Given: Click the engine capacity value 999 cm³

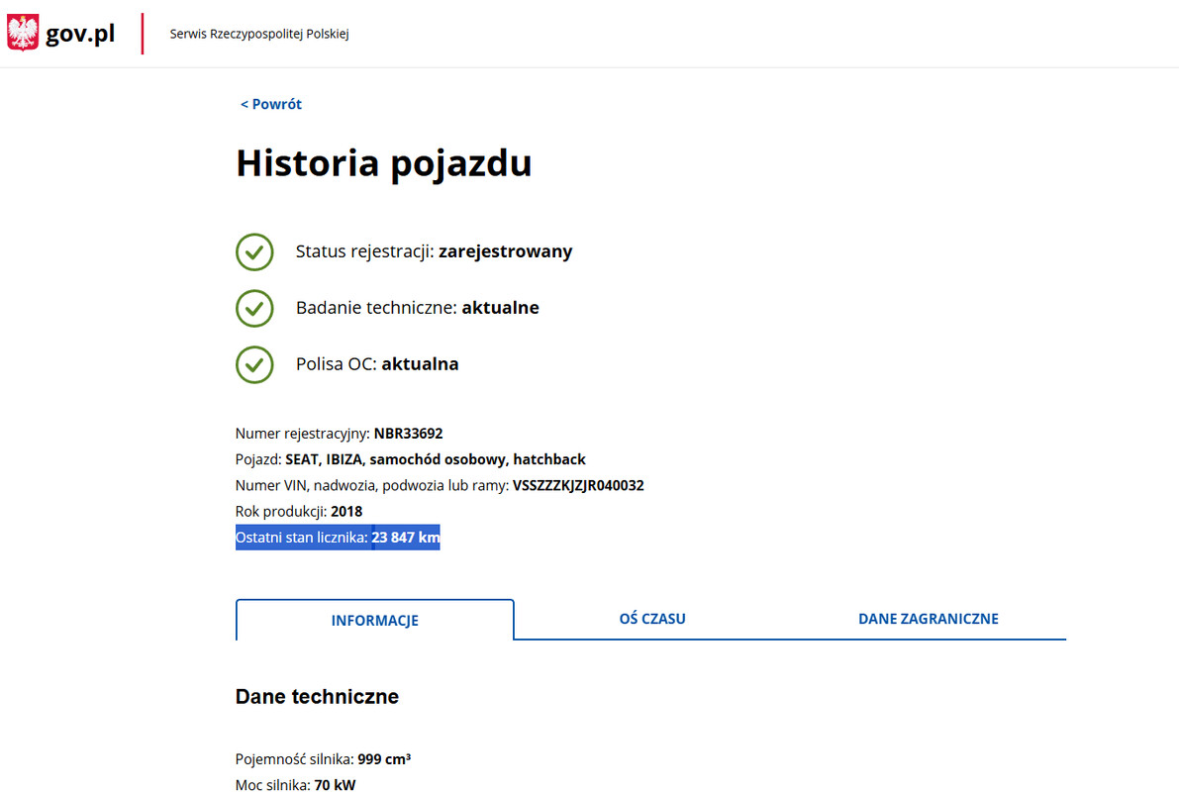Looking at the screenshot, I should click(x=384, y=759).
